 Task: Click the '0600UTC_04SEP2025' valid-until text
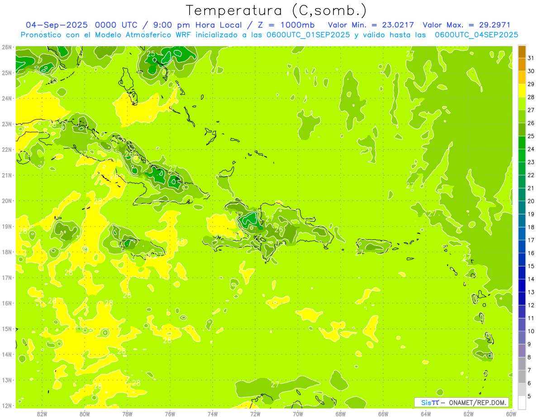point(476,34)
